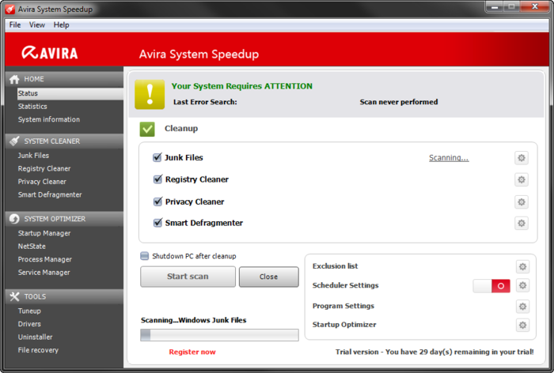The width and height of the screenshot is (554, 373).
Task: Open the File menu
Action: point(15,24)
